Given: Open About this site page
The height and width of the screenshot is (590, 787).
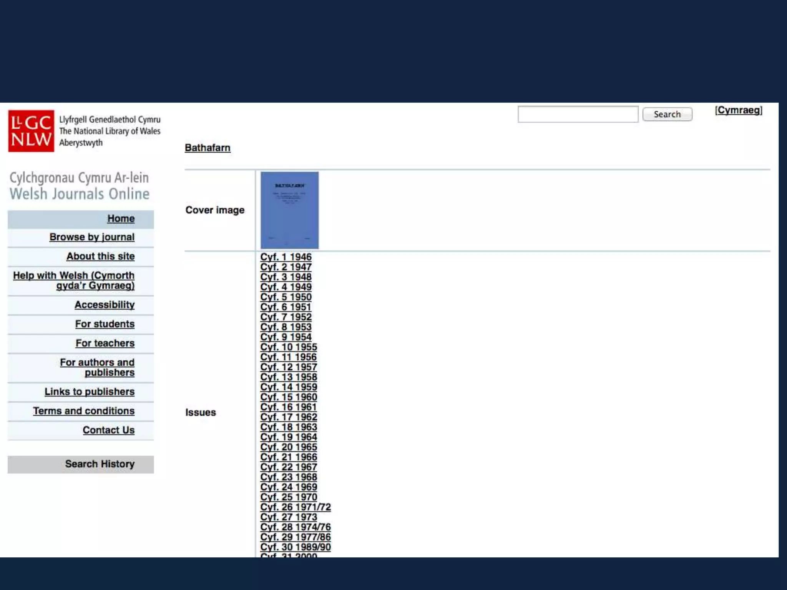Looking at the screenshot, I should 100,256.
